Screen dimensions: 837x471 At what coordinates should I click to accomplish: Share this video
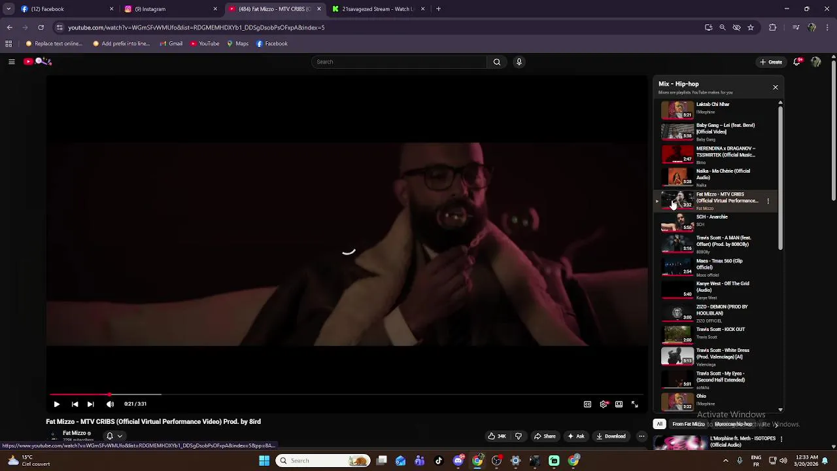pyautogui.click(x=545, y=436)
